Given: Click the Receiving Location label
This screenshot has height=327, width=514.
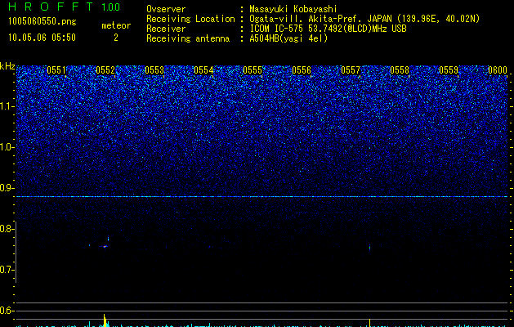Looking at the screenshot, I should click(x=190, y=19).
